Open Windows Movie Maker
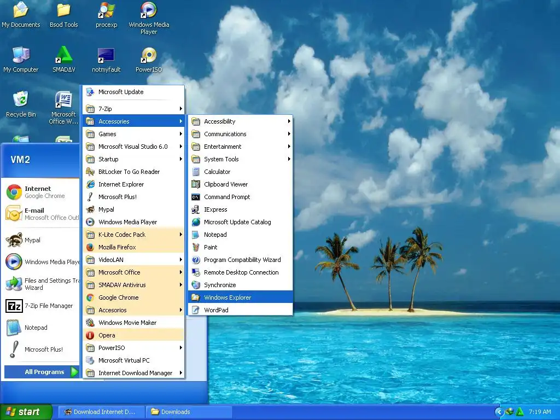560x420 pixels. tap(133, 323)
